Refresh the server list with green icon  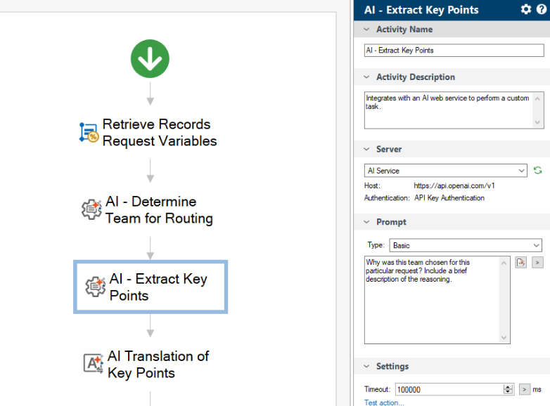pyautogui.click(x=538, y=171)
